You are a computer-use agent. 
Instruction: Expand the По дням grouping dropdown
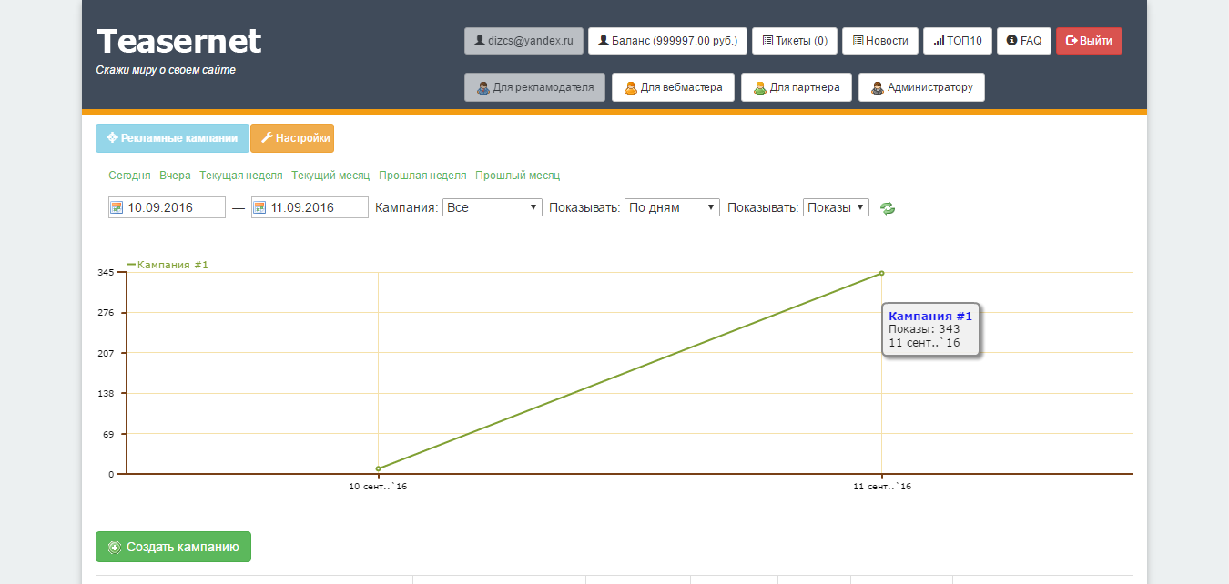click(672, 207)
